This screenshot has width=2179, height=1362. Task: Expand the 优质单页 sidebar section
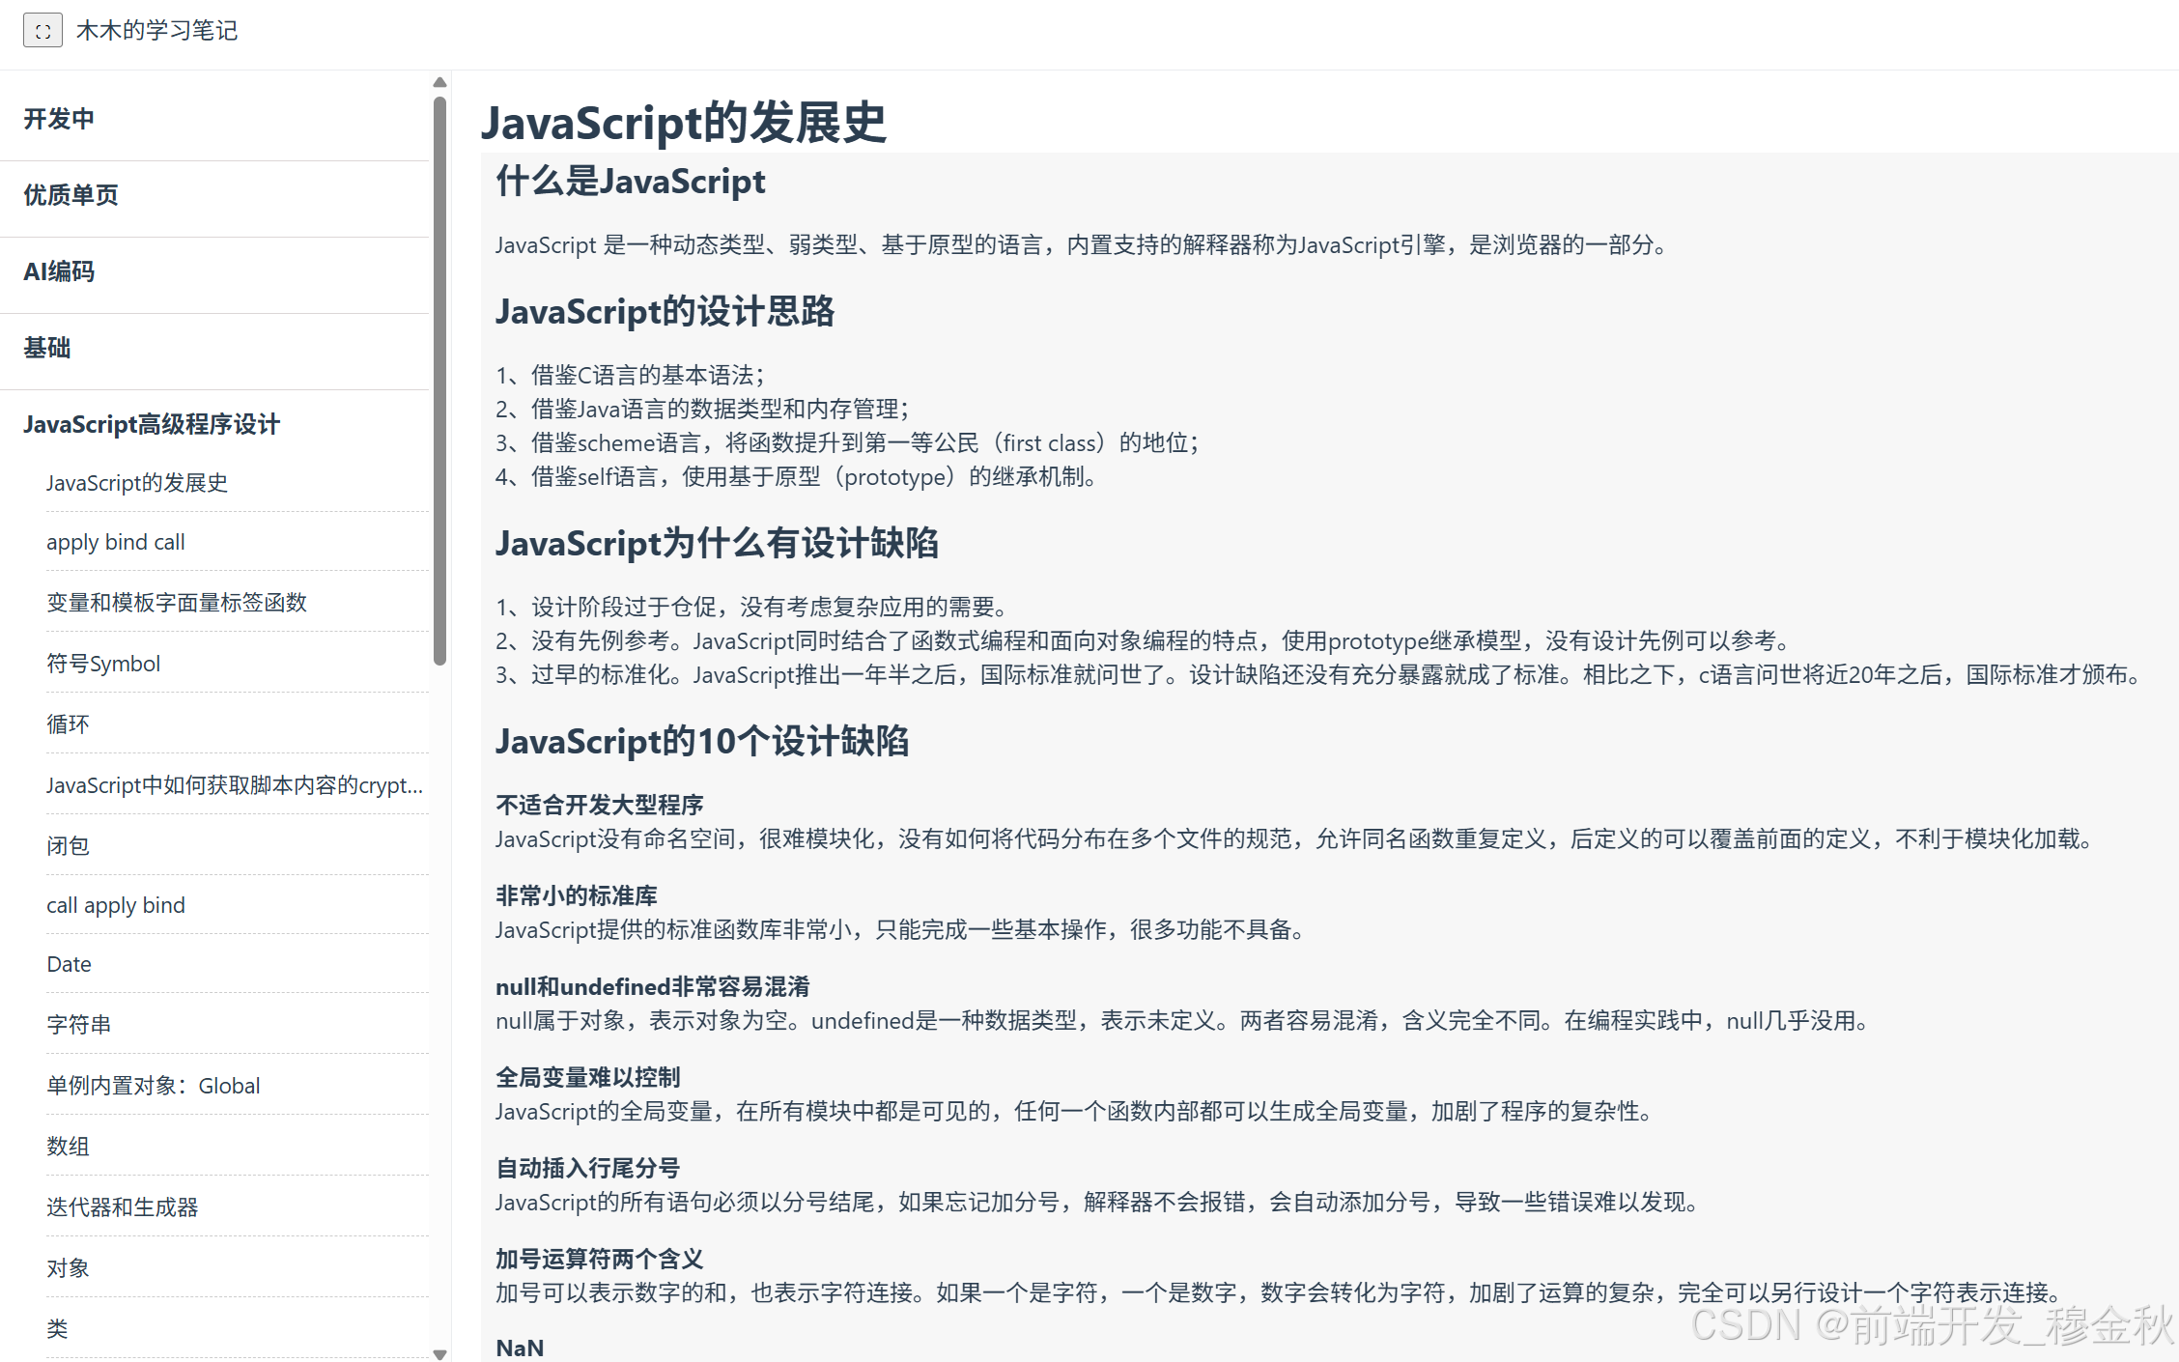point(71,195)
